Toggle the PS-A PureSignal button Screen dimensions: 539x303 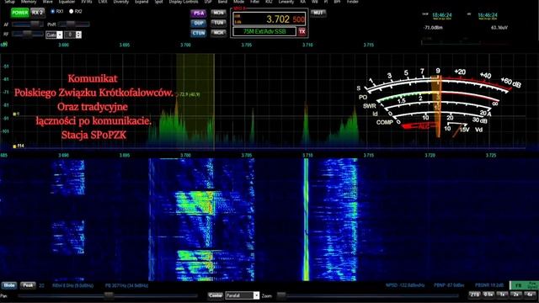pos(199,13)
